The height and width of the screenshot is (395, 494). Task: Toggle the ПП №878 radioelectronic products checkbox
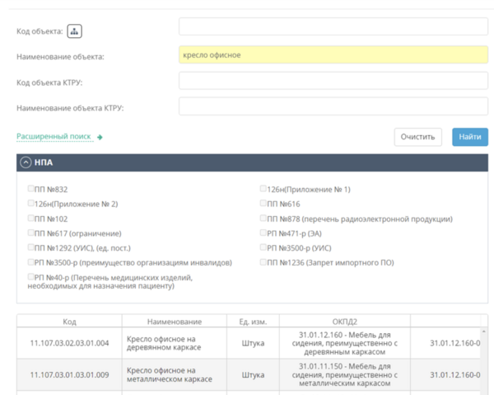[263, 219]
